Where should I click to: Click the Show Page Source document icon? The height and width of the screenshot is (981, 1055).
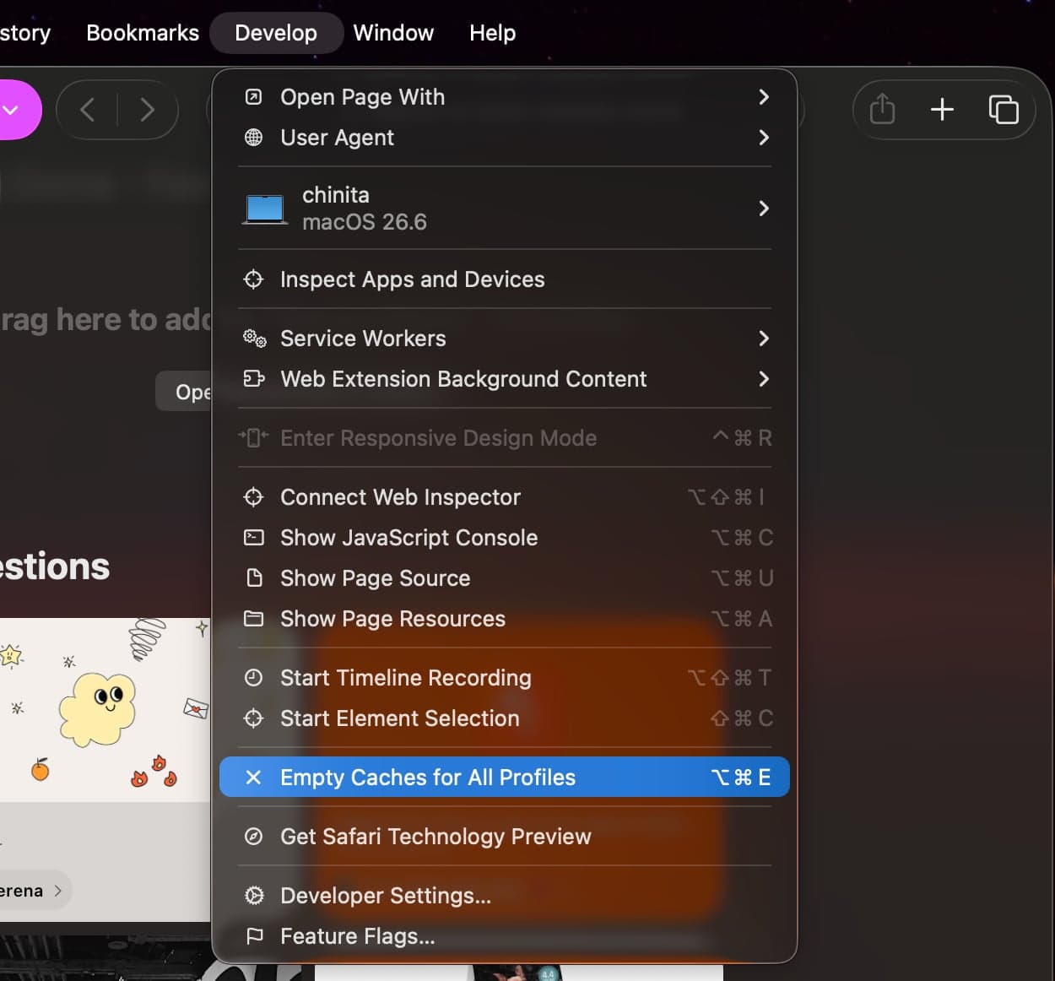point(253,578)
